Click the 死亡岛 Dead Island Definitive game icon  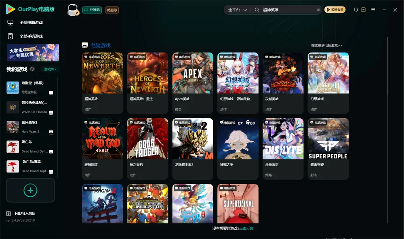[x=13, y=147]
